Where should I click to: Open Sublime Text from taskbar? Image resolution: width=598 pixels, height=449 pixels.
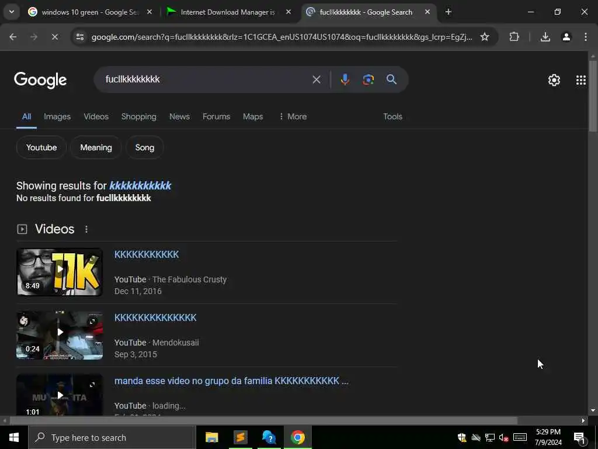240,437
